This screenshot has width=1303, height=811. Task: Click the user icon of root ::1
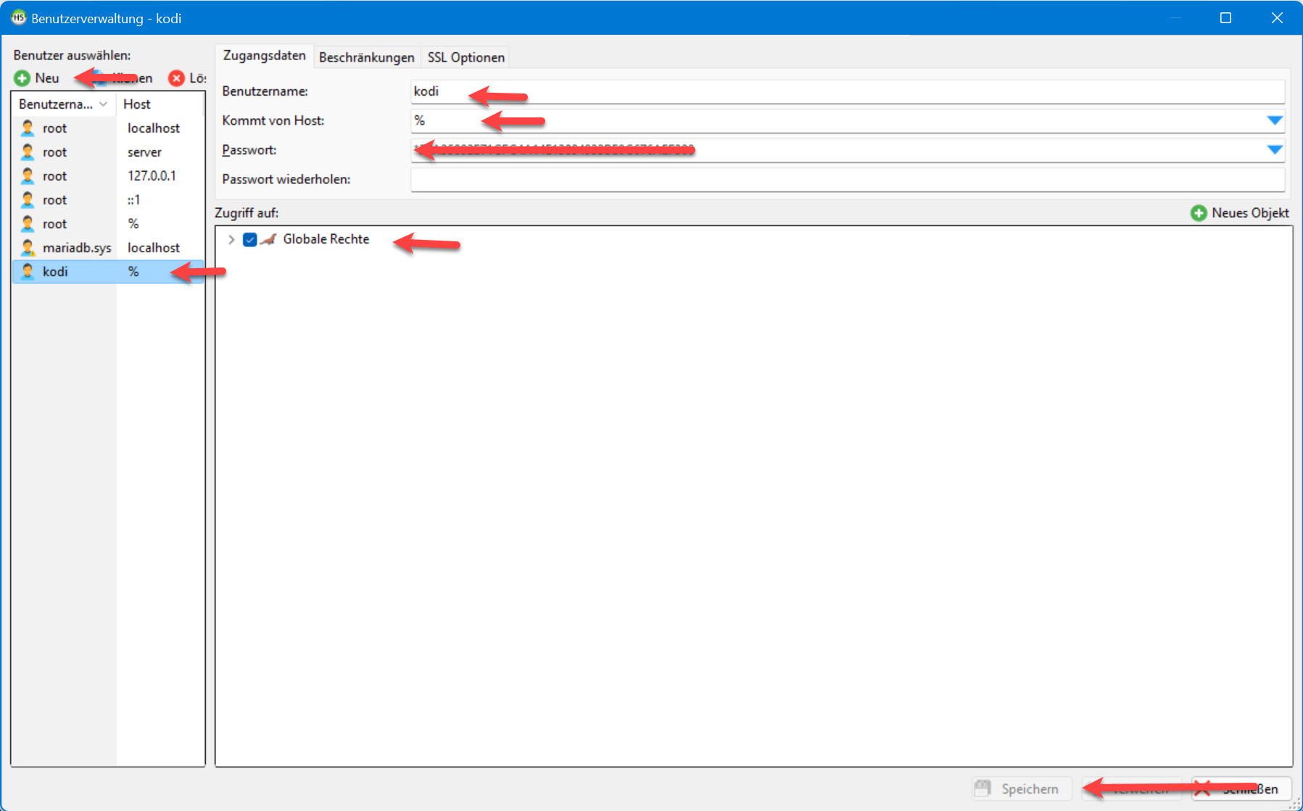(28, 200)
